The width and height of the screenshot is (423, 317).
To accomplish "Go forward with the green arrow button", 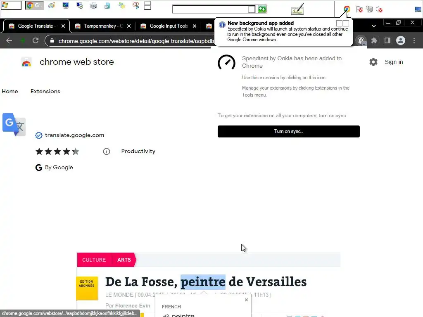I will coord(23,40).
